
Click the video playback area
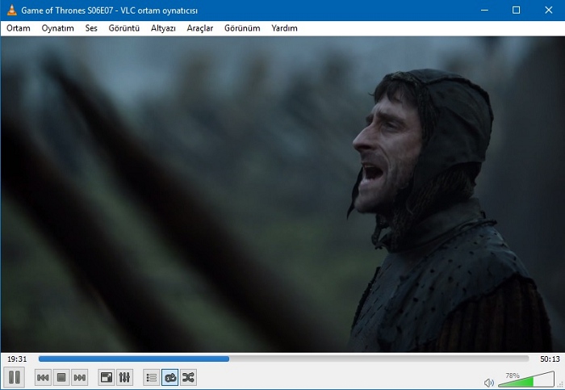pyautogui.click(x=282, y=194)
